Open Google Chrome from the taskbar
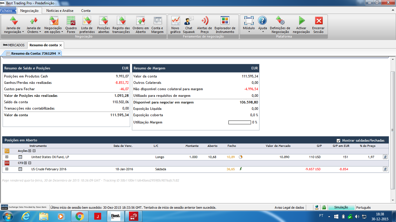 (x=80, y=216)
